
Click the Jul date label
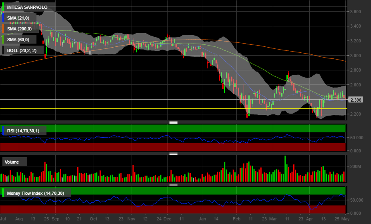coord(3,219)
